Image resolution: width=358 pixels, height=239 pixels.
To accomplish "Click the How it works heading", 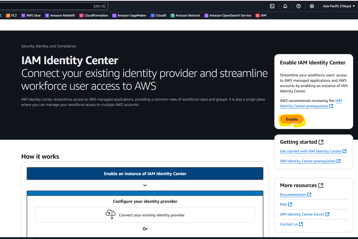I will coord(40,156).
